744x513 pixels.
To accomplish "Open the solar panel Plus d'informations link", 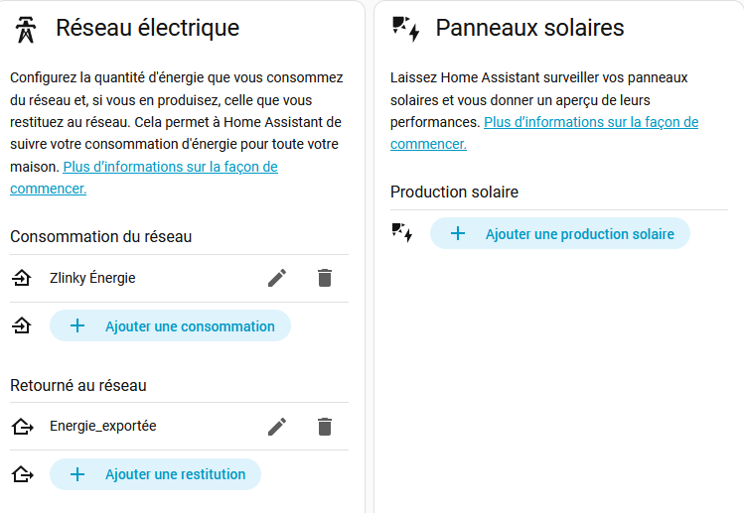I will pyautogui.click(x=590, y=122).
